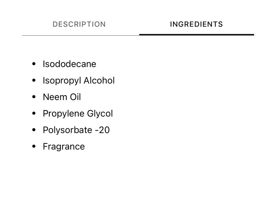Screen dimensions: 276x207
Task: Click the black underline beneath INGREDIENTS
Action: tap(196, 35)
